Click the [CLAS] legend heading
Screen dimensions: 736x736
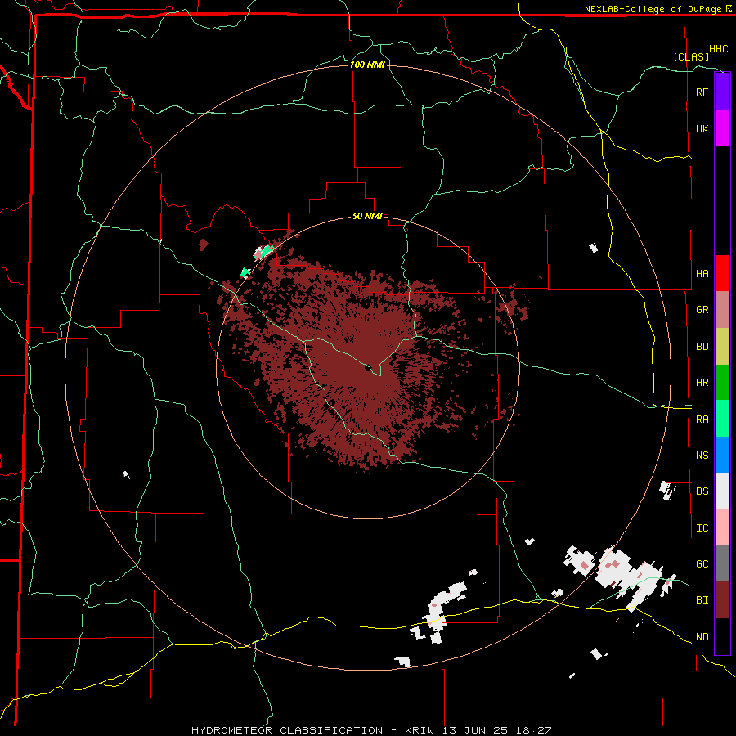point(691,56)
